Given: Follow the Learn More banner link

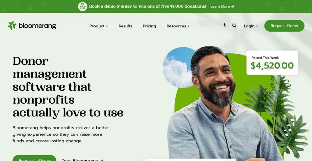Looking at the screenshot, I should click(222, 6).
